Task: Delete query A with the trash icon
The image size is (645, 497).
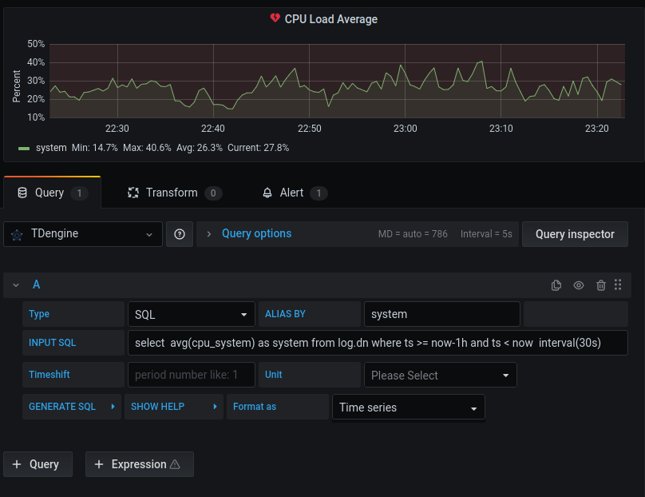Action: click(x=601, y=285)
